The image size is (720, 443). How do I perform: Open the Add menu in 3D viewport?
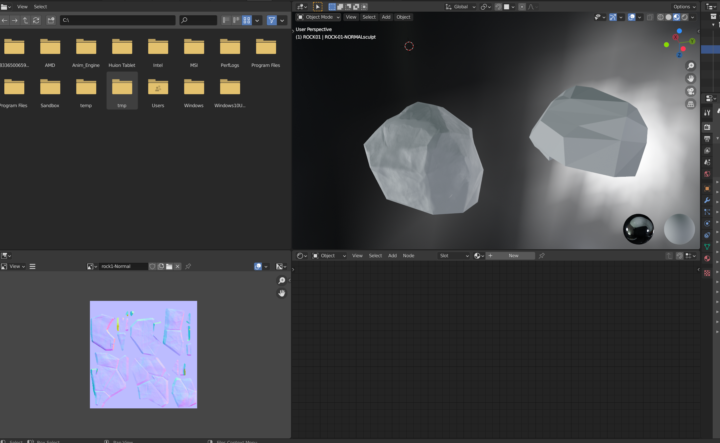coord(386,17)
